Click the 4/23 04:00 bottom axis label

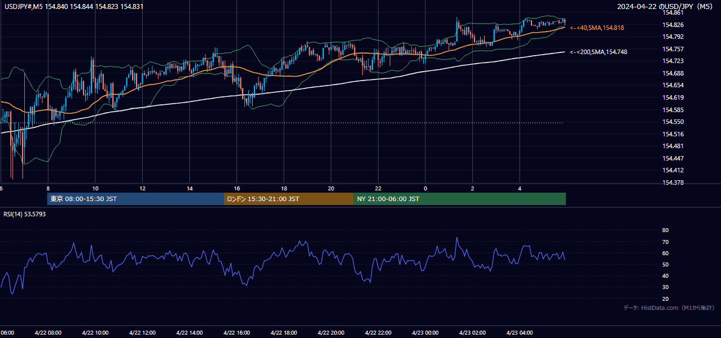(520, 332)
